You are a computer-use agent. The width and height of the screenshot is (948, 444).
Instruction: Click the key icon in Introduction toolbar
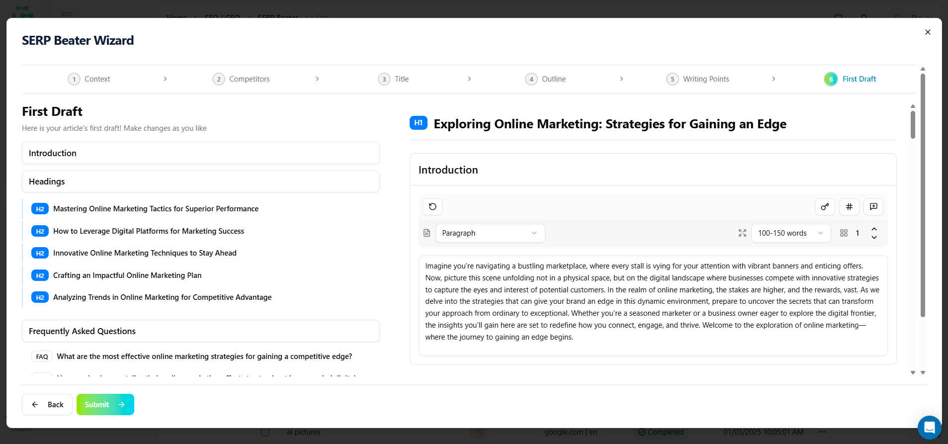825,207
